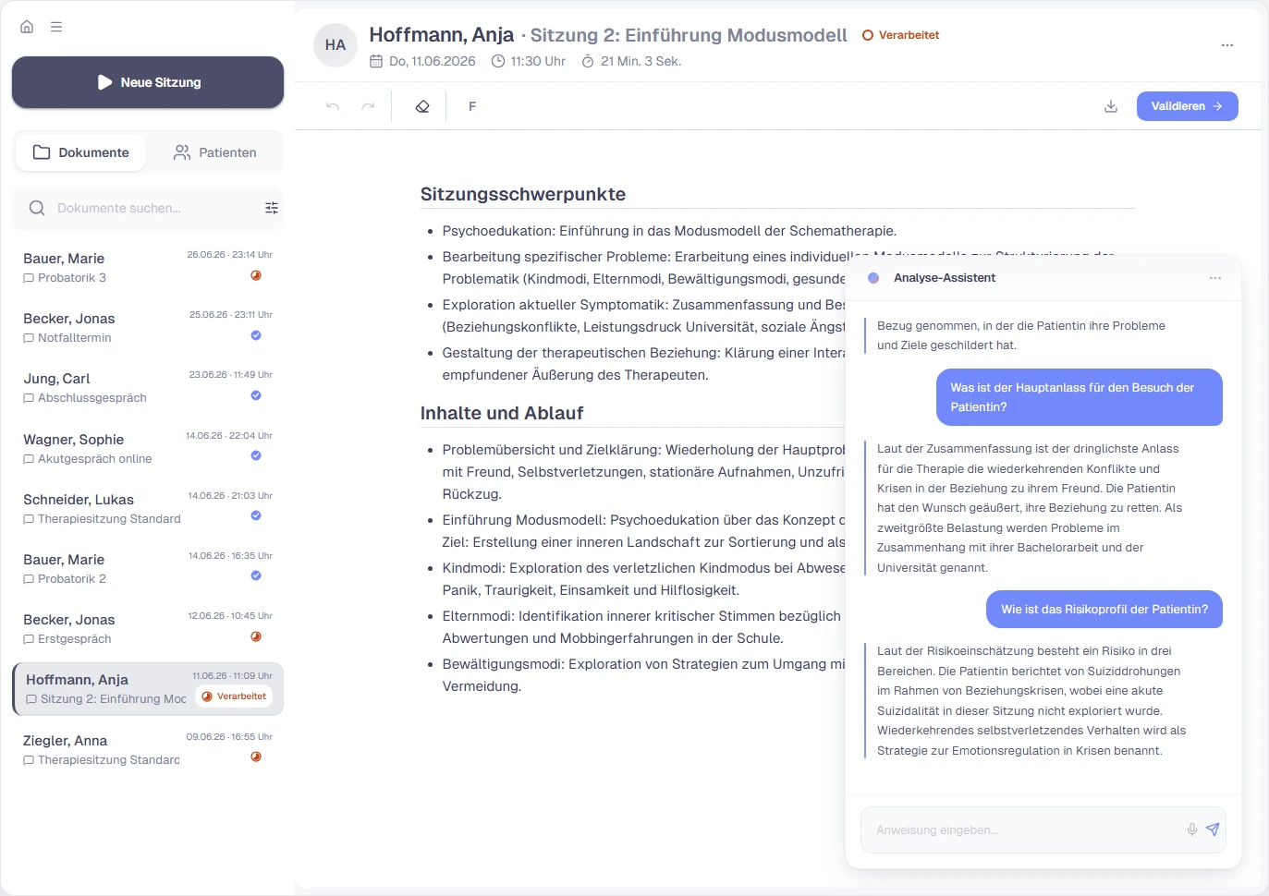Image resolution: width=1269 pixels, height=896 pixels.
Task: Open Becker, Jonas Erstgespräch document
Action: tap(148, 629)
